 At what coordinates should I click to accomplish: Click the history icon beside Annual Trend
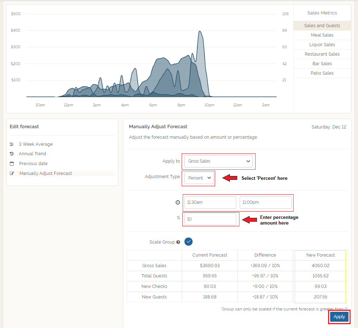click(x=12, y=154)
